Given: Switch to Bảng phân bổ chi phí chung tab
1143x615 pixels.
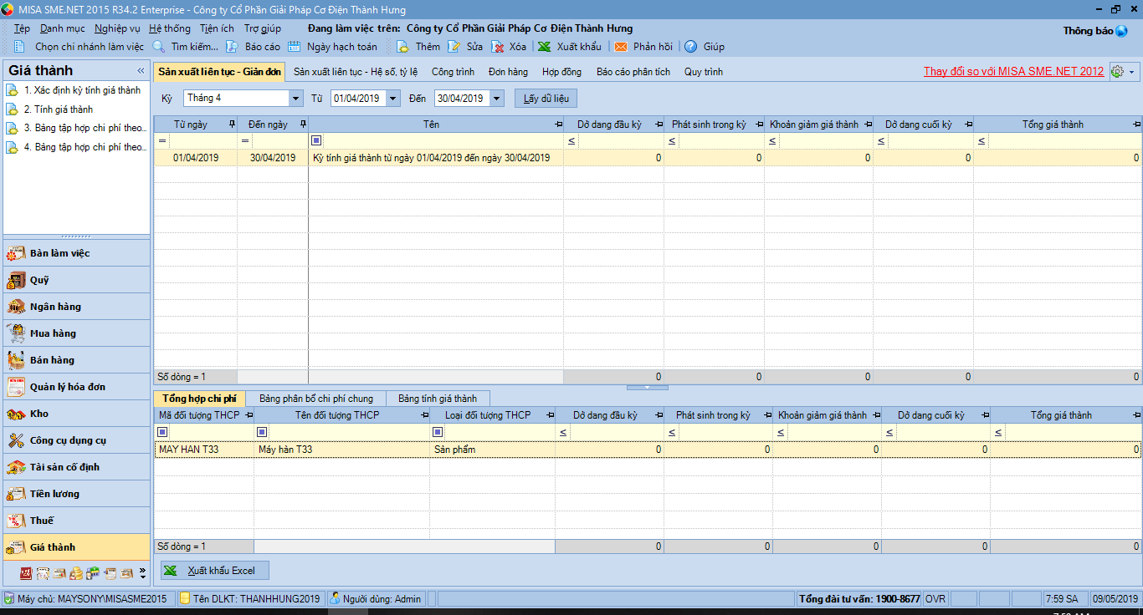Looking at the screenshot, I should [x=316, y=399].
